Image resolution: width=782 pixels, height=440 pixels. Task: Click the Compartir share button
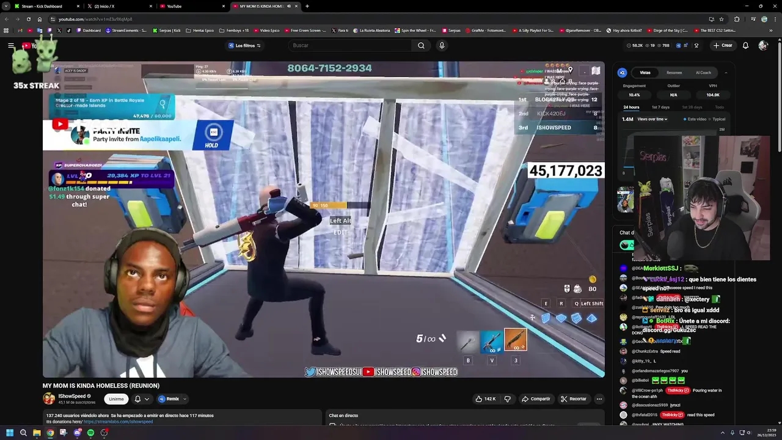[536, 399]
